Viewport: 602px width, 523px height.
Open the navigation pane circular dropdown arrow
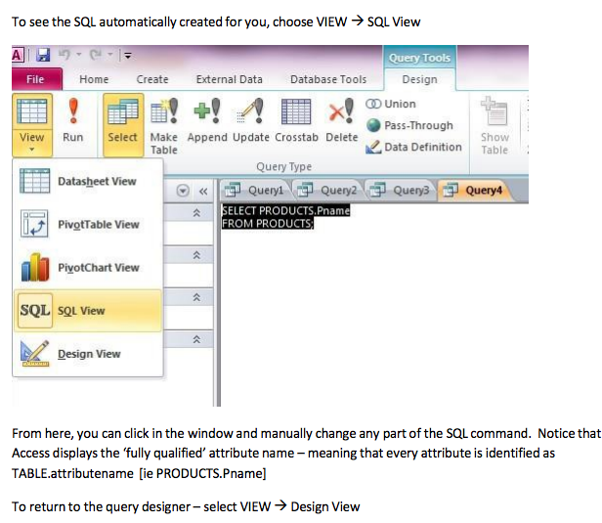coord(183,191)
